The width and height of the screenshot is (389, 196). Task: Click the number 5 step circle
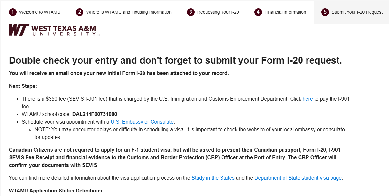325,12
